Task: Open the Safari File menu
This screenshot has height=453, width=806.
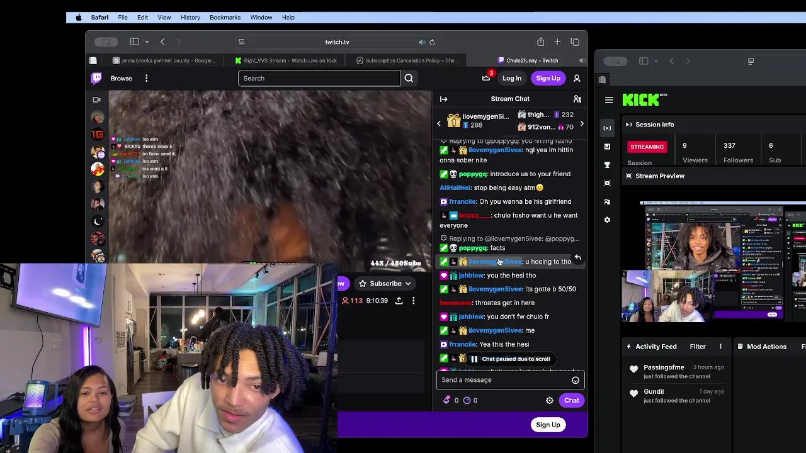Action: click(x=123, y=18)
